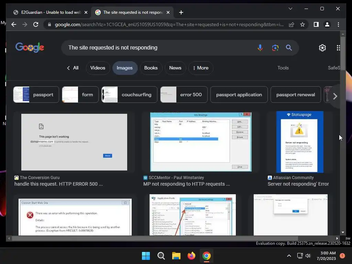Image resolution: width=352 pixels, height=264 pixels.
Task: Expand the More search filters
Action: pyautogui.click(x=201, y=68)
